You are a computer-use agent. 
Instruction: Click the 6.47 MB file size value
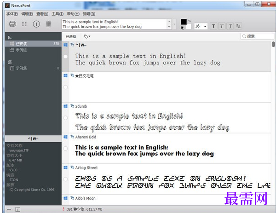[x=16, y=160]
